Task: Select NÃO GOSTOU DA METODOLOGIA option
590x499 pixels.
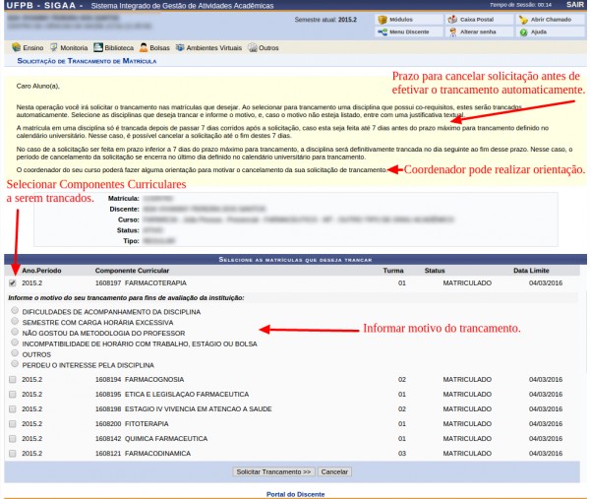Action: (x=15, y=332)
